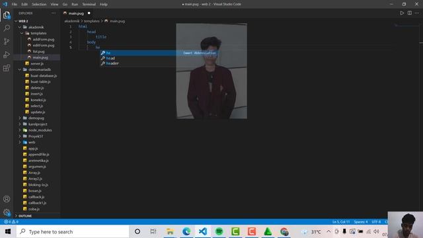Open editor More Actions ellipsis
The width and height of the screenshot is (423, 238).
pyautogui.click(x=417, y=13)
